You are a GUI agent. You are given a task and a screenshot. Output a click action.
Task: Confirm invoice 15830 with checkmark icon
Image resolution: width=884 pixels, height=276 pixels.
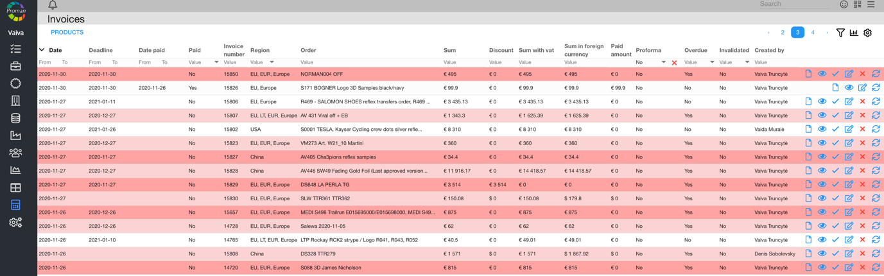(x=835, y=198)
